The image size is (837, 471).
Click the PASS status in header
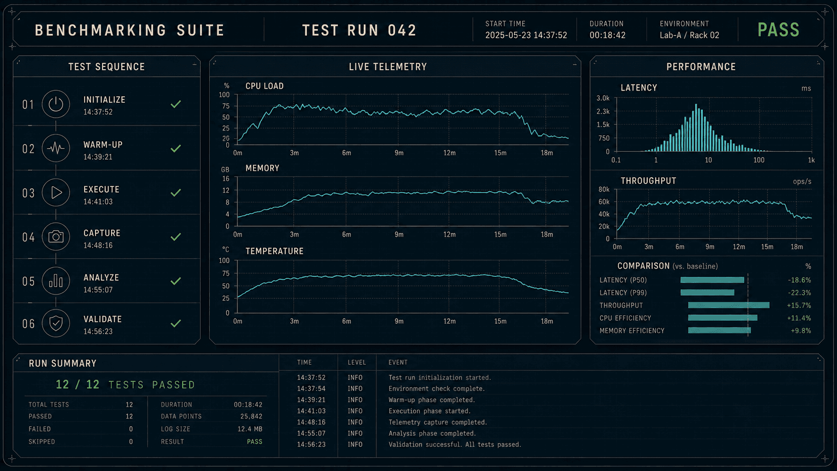tap(778, 30)
